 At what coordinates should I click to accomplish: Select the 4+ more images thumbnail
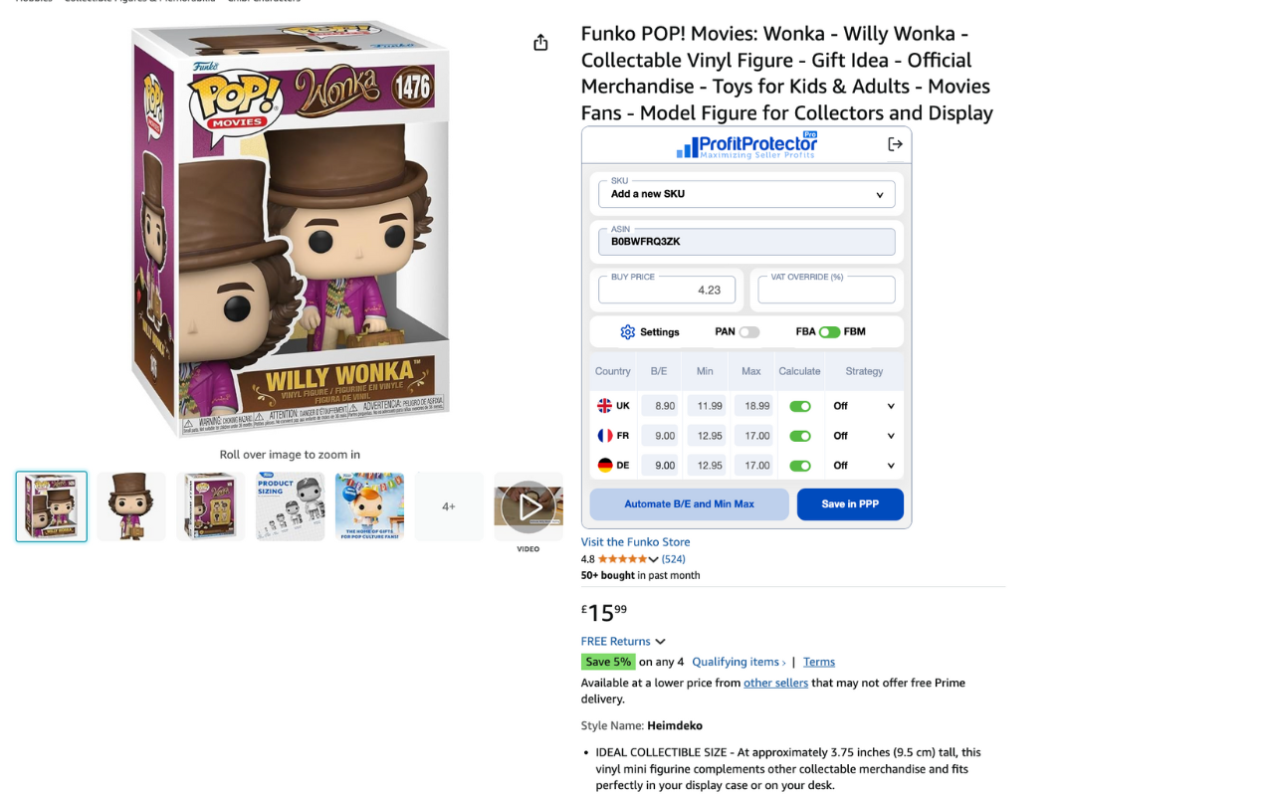coord(449,506)
